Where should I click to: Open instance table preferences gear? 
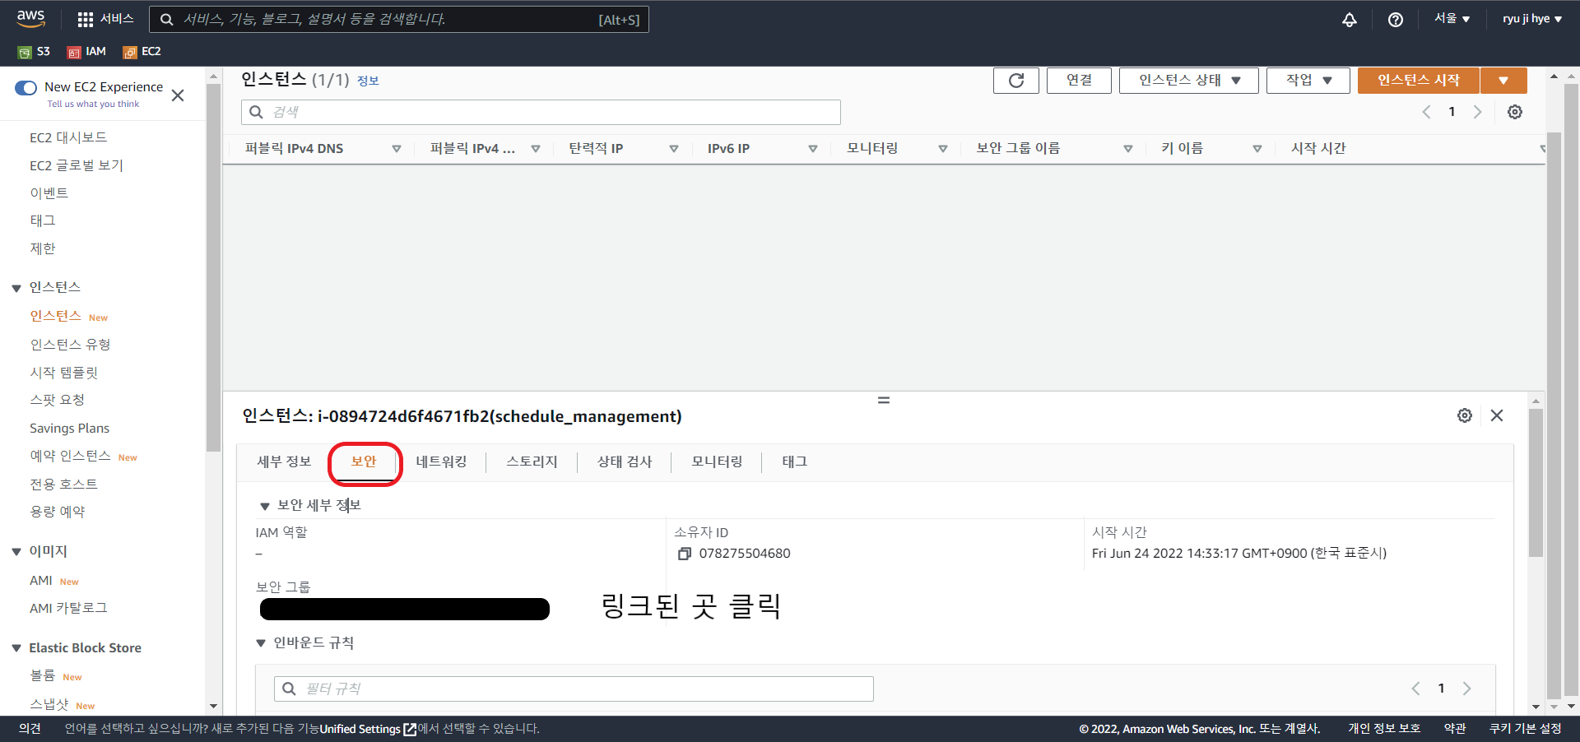[1515, 112]
